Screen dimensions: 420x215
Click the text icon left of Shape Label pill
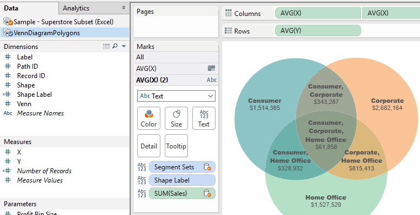(x=142, y=180)
